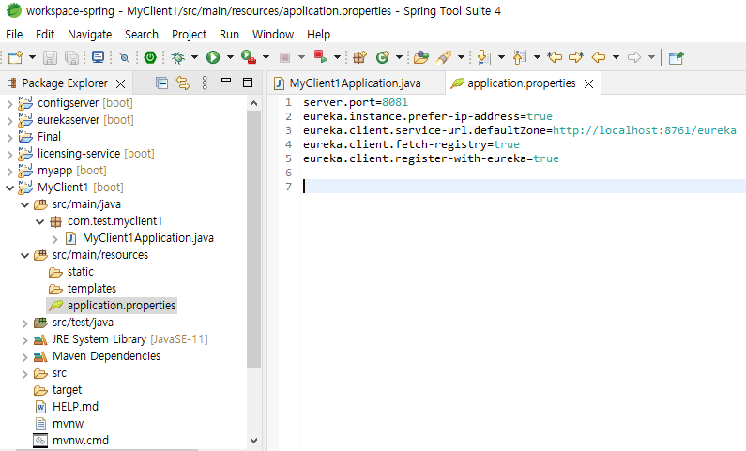The image size is (746, 451).
Task: Open the Back history dropdown arrow
Action: (x=616, y=57)
